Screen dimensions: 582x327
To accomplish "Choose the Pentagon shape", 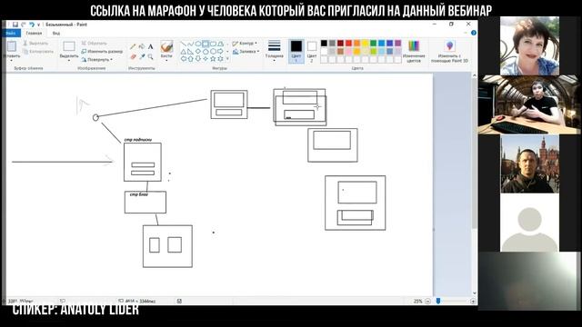I will (206, 52).
